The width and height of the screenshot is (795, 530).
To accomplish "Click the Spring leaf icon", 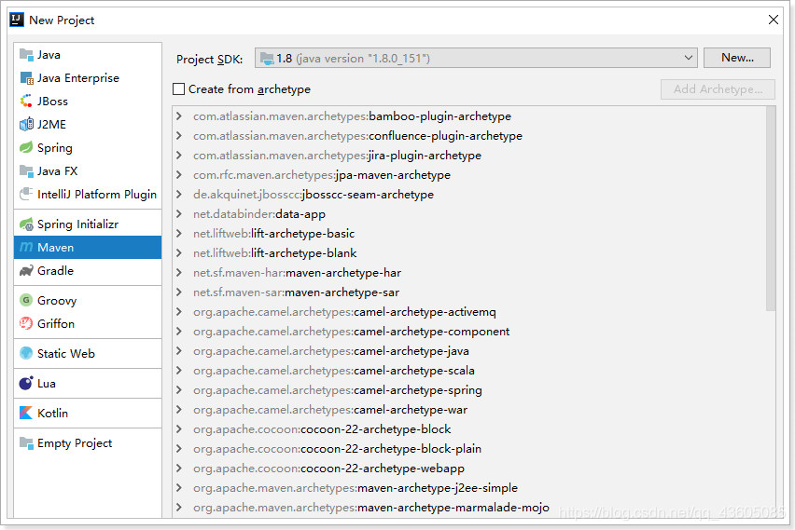I will point(26,147).
